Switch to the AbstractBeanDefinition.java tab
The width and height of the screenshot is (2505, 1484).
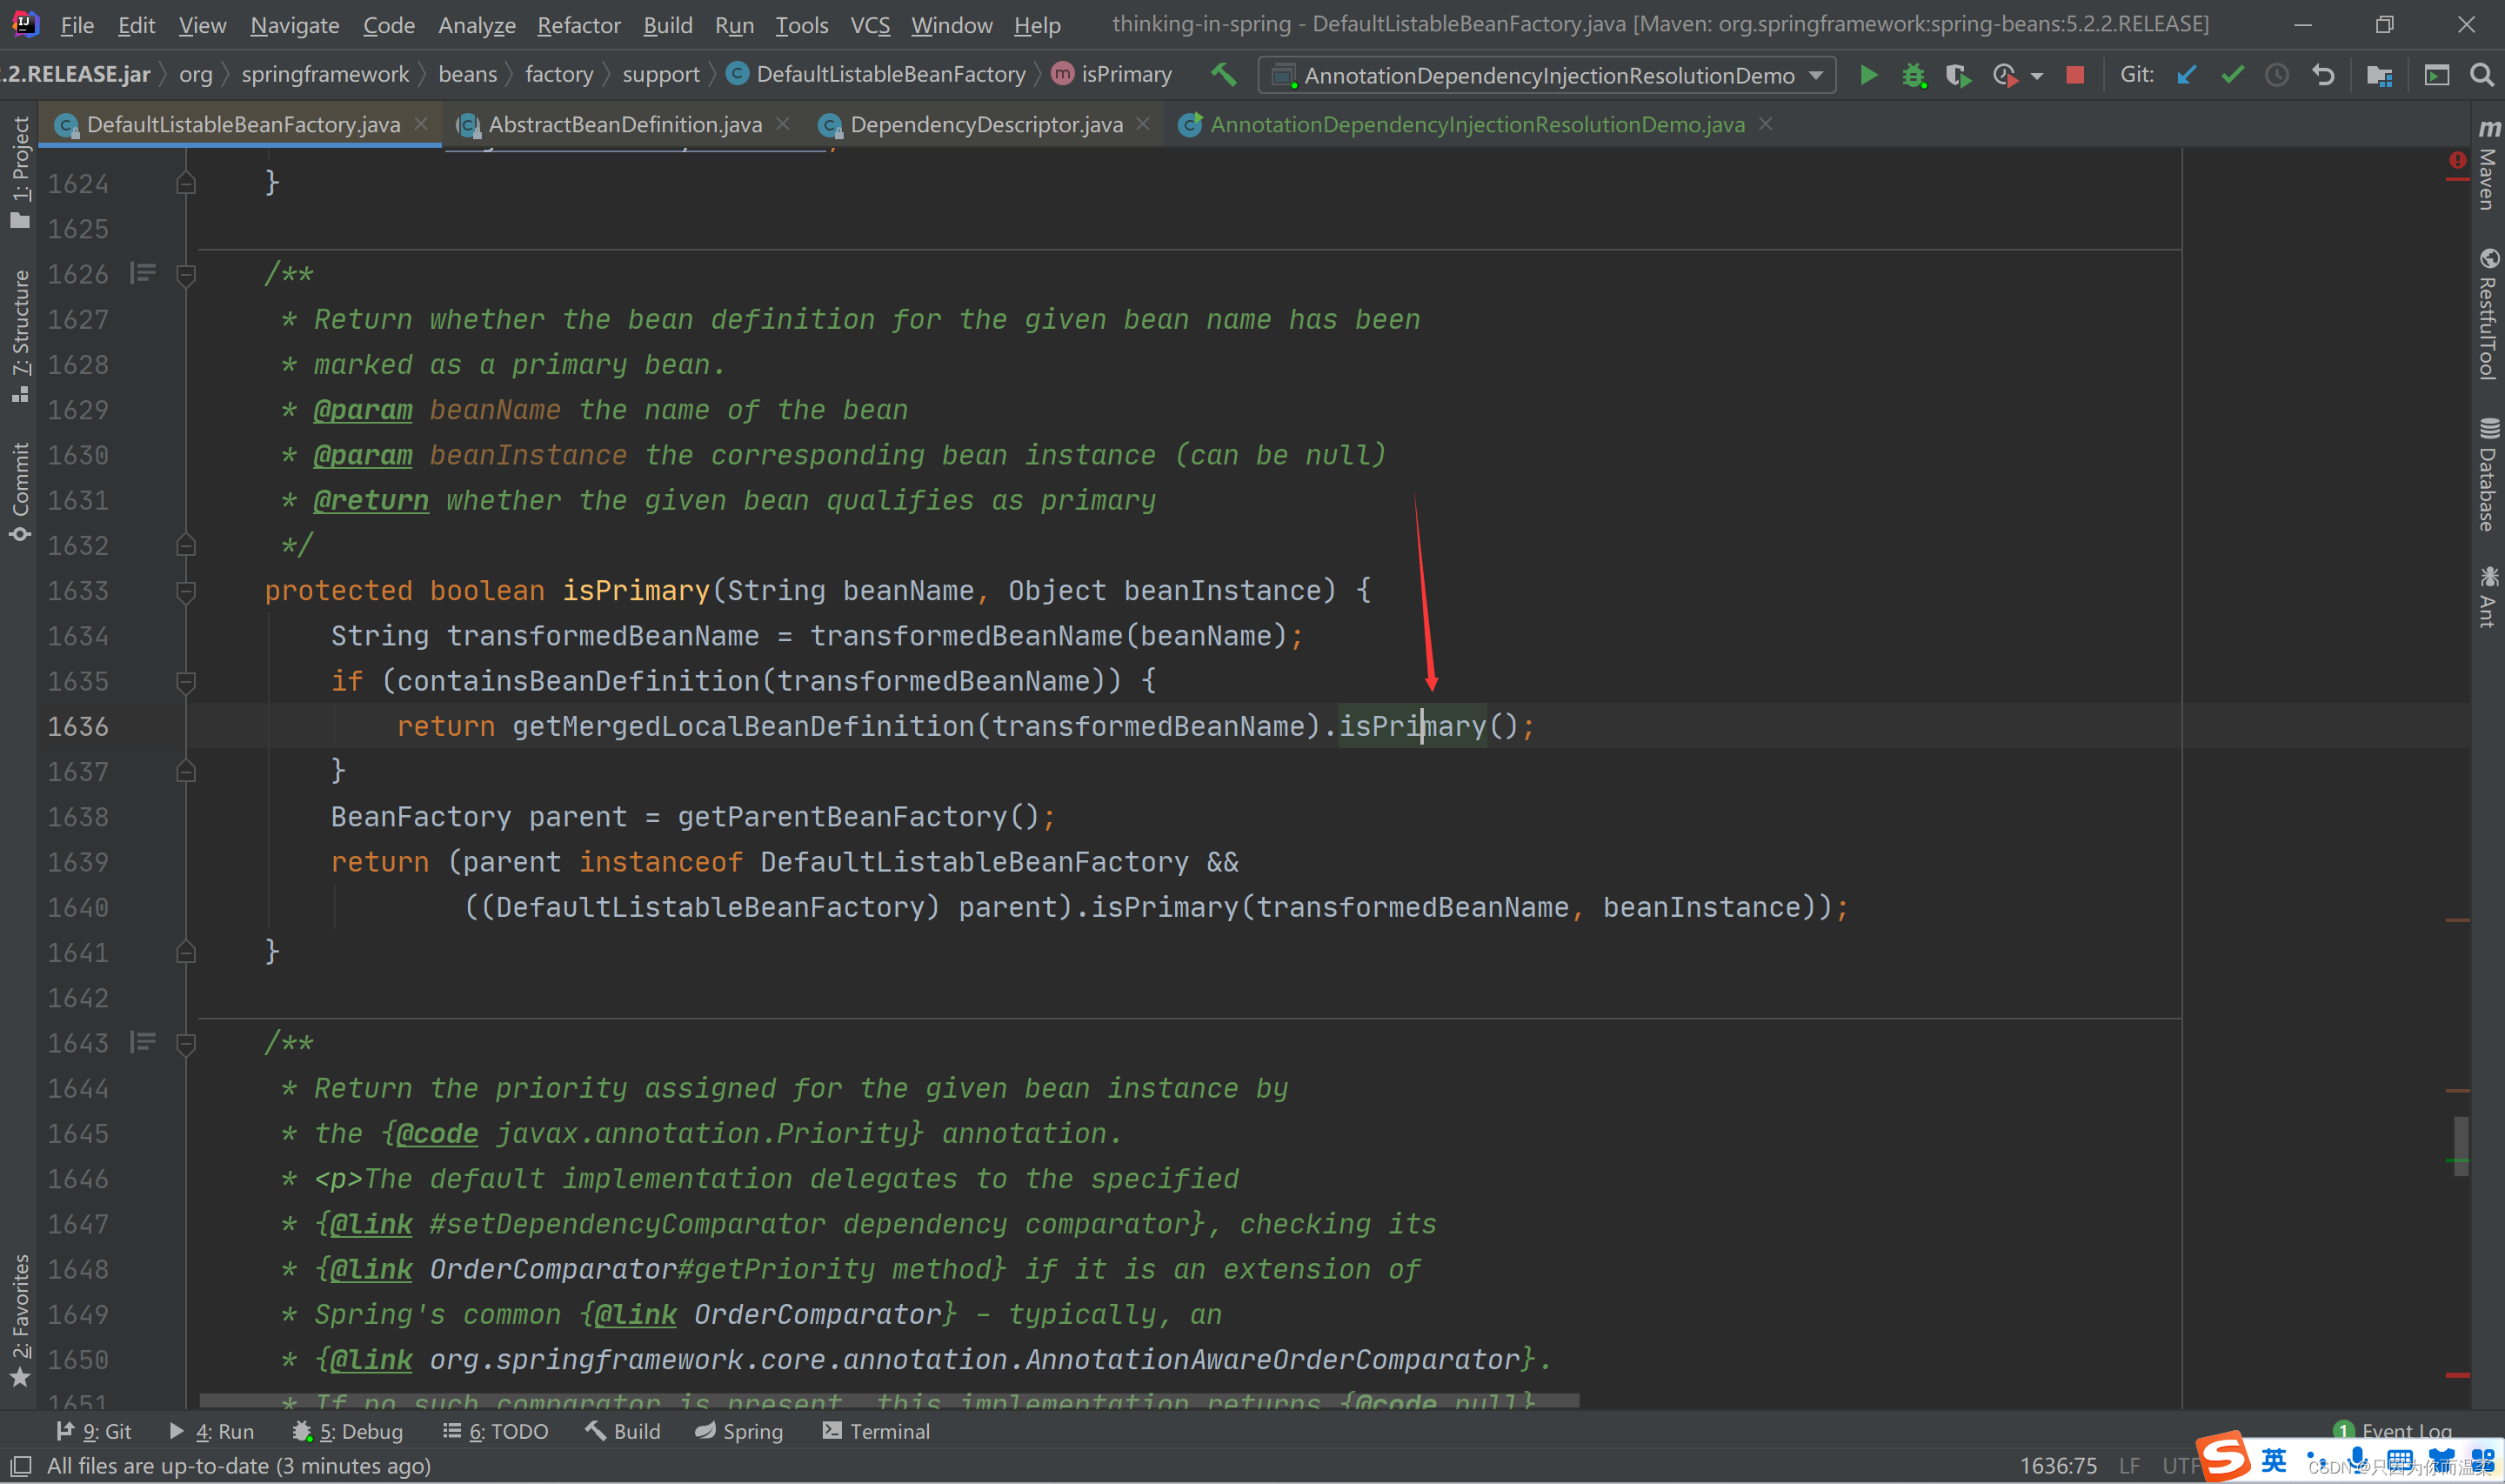pyautogui.click(x=624, y=124)
